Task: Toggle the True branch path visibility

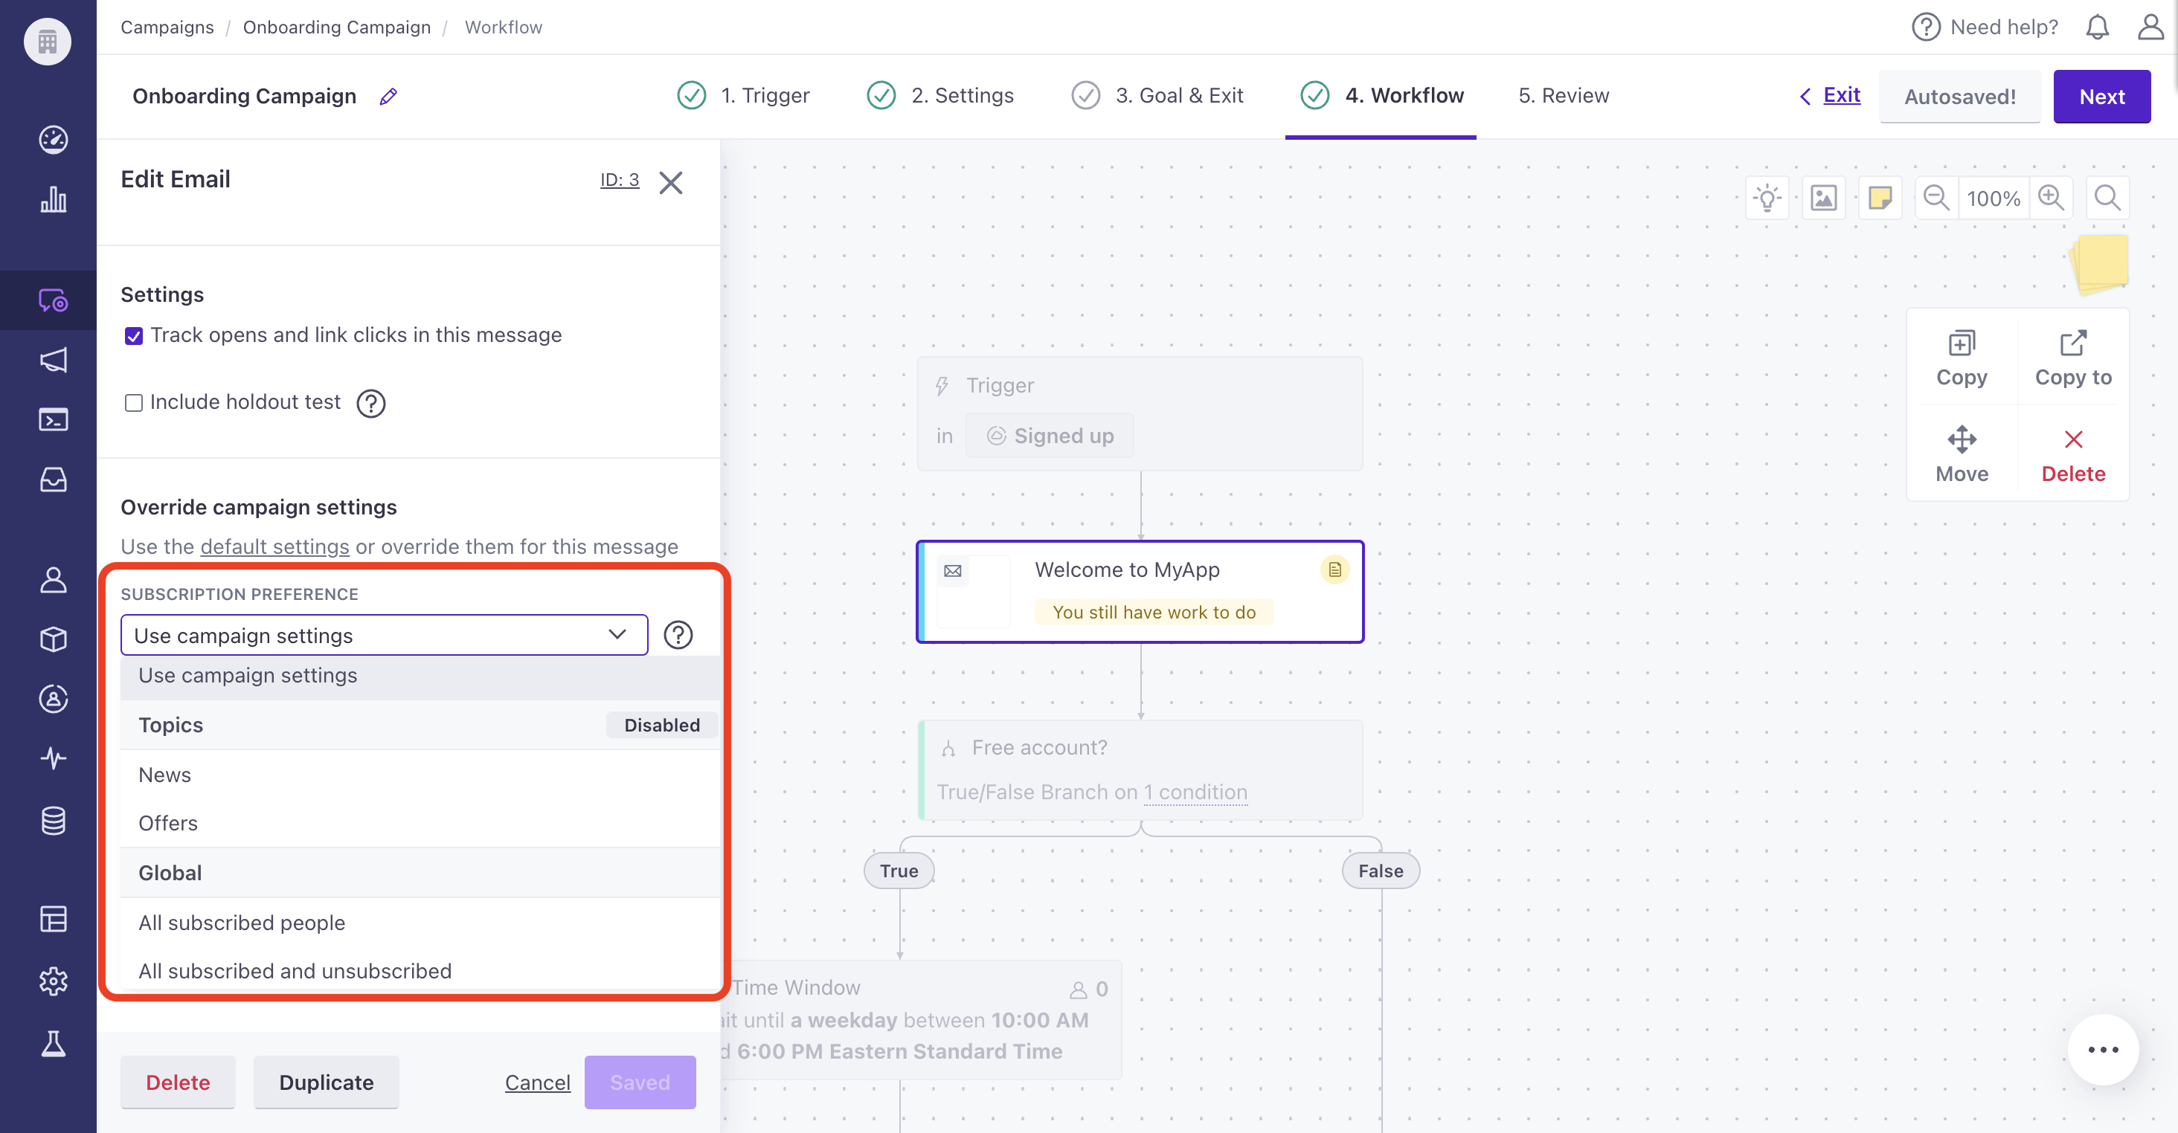Action: point(897,868)
